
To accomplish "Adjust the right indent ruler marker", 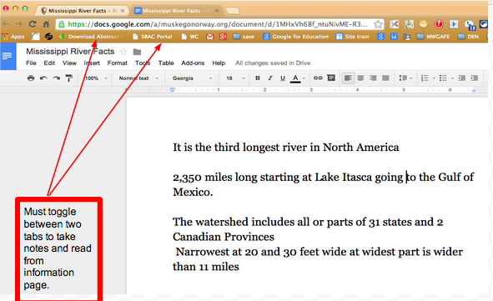I will [x=474, y=91].
